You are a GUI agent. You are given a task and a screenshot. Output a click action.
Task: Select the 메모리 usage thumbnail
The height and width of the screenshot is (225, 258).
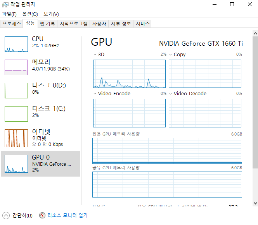coord(16,67)
